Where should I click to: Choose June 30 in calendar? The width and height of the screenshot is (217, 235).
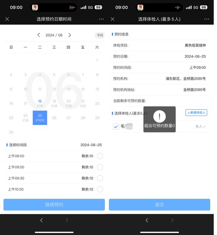click(11, 132)
